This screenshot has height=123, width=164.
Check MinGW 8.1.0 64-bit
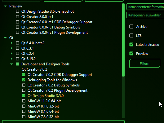[24, 112]
